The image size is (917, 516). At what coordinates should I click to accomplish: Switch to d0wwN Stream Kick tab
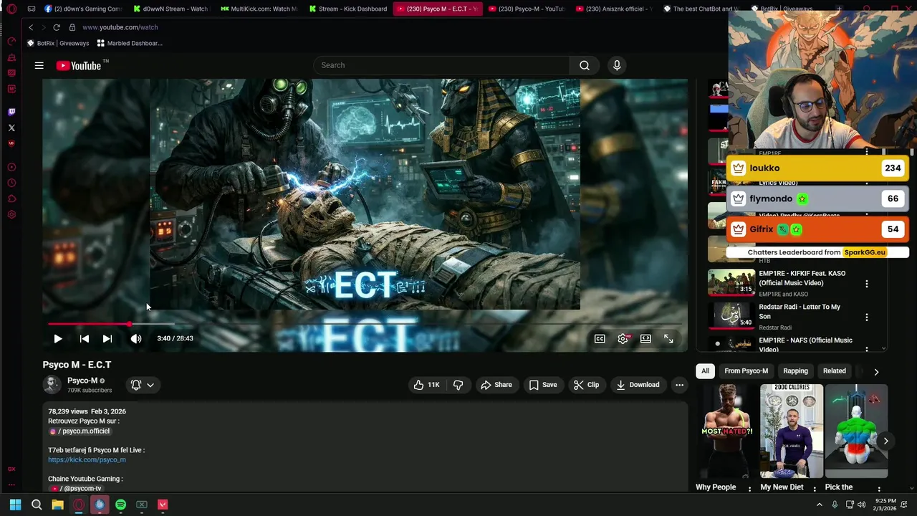(170, 9)
